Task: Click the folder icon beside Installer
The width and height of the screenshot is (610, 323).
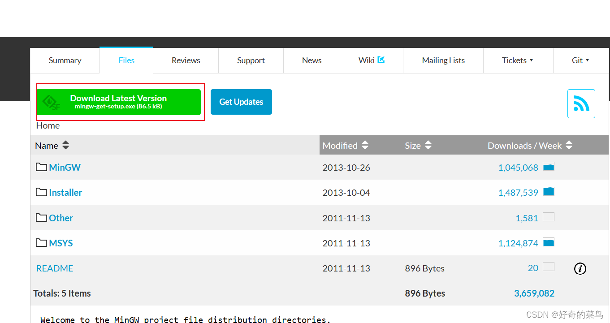Action: point(41,192)
